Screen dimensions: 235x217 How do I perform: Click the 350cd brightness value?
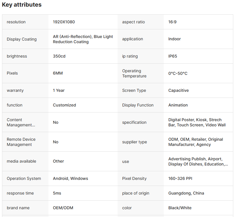coord(59,56)
